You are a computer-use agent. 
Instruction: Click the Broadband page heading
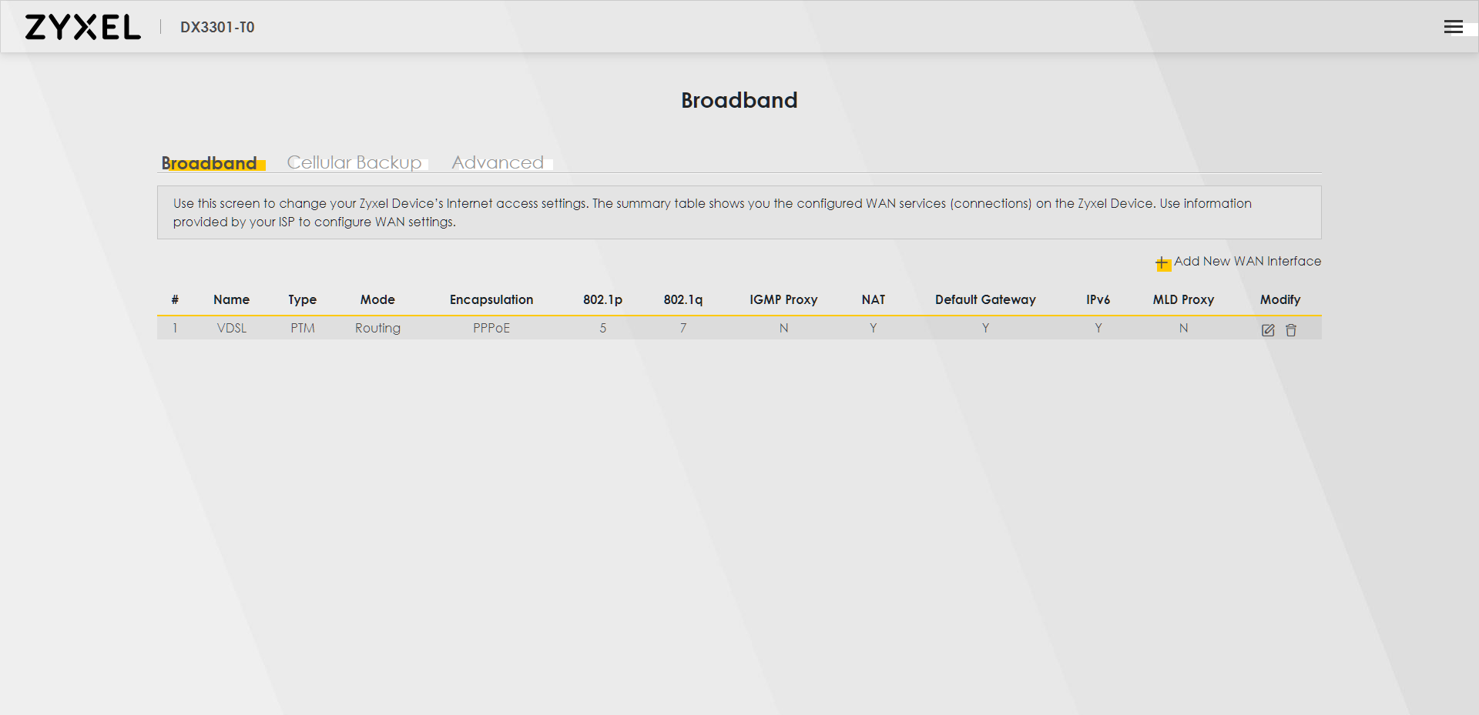(739, 100)
